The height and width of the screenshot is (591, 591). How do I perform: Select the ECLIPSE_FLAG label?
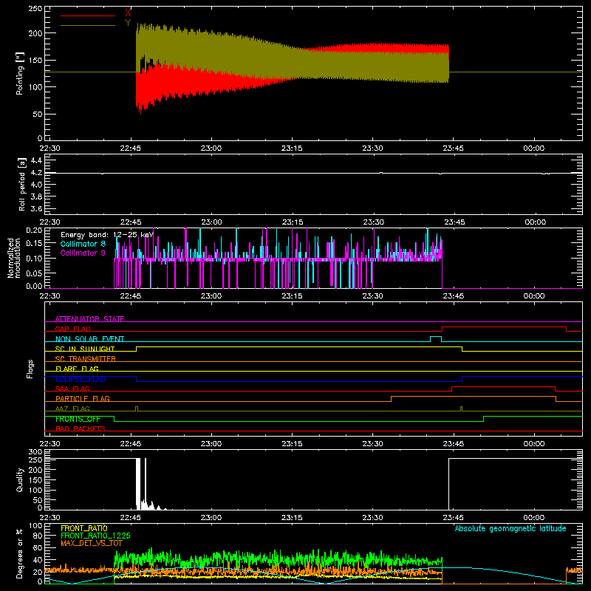pos(81,379)
